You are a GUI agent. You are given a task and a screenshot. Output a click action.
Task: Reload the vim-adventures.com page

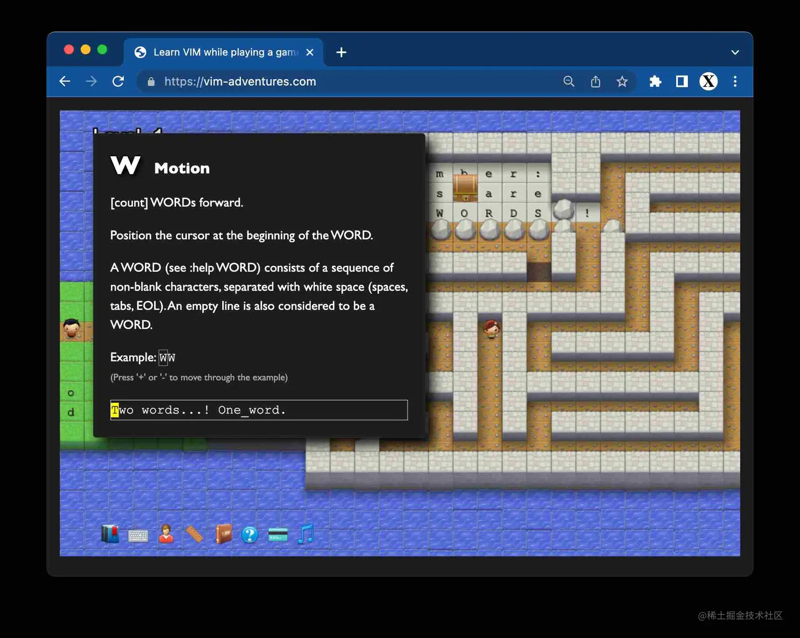pyautogui.click(x=118, y=81)
